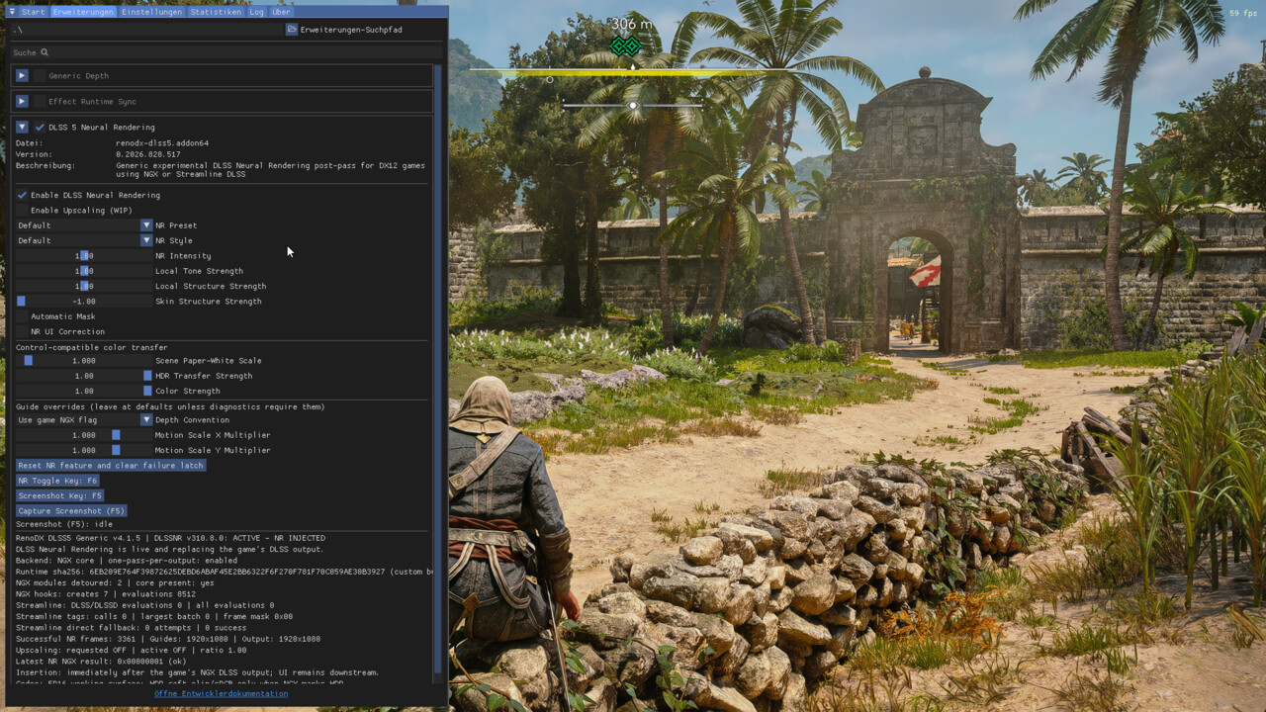
Task: Click Reset NR feature and clear failure latch
Action: pyautogui.click(x=111, y=466)
